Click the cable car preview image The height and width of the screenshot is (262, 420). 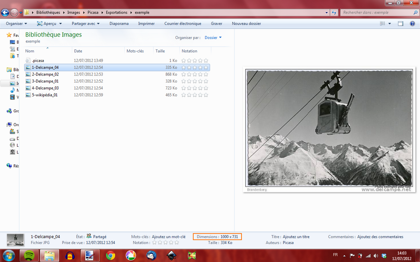[x=329, y=130]
